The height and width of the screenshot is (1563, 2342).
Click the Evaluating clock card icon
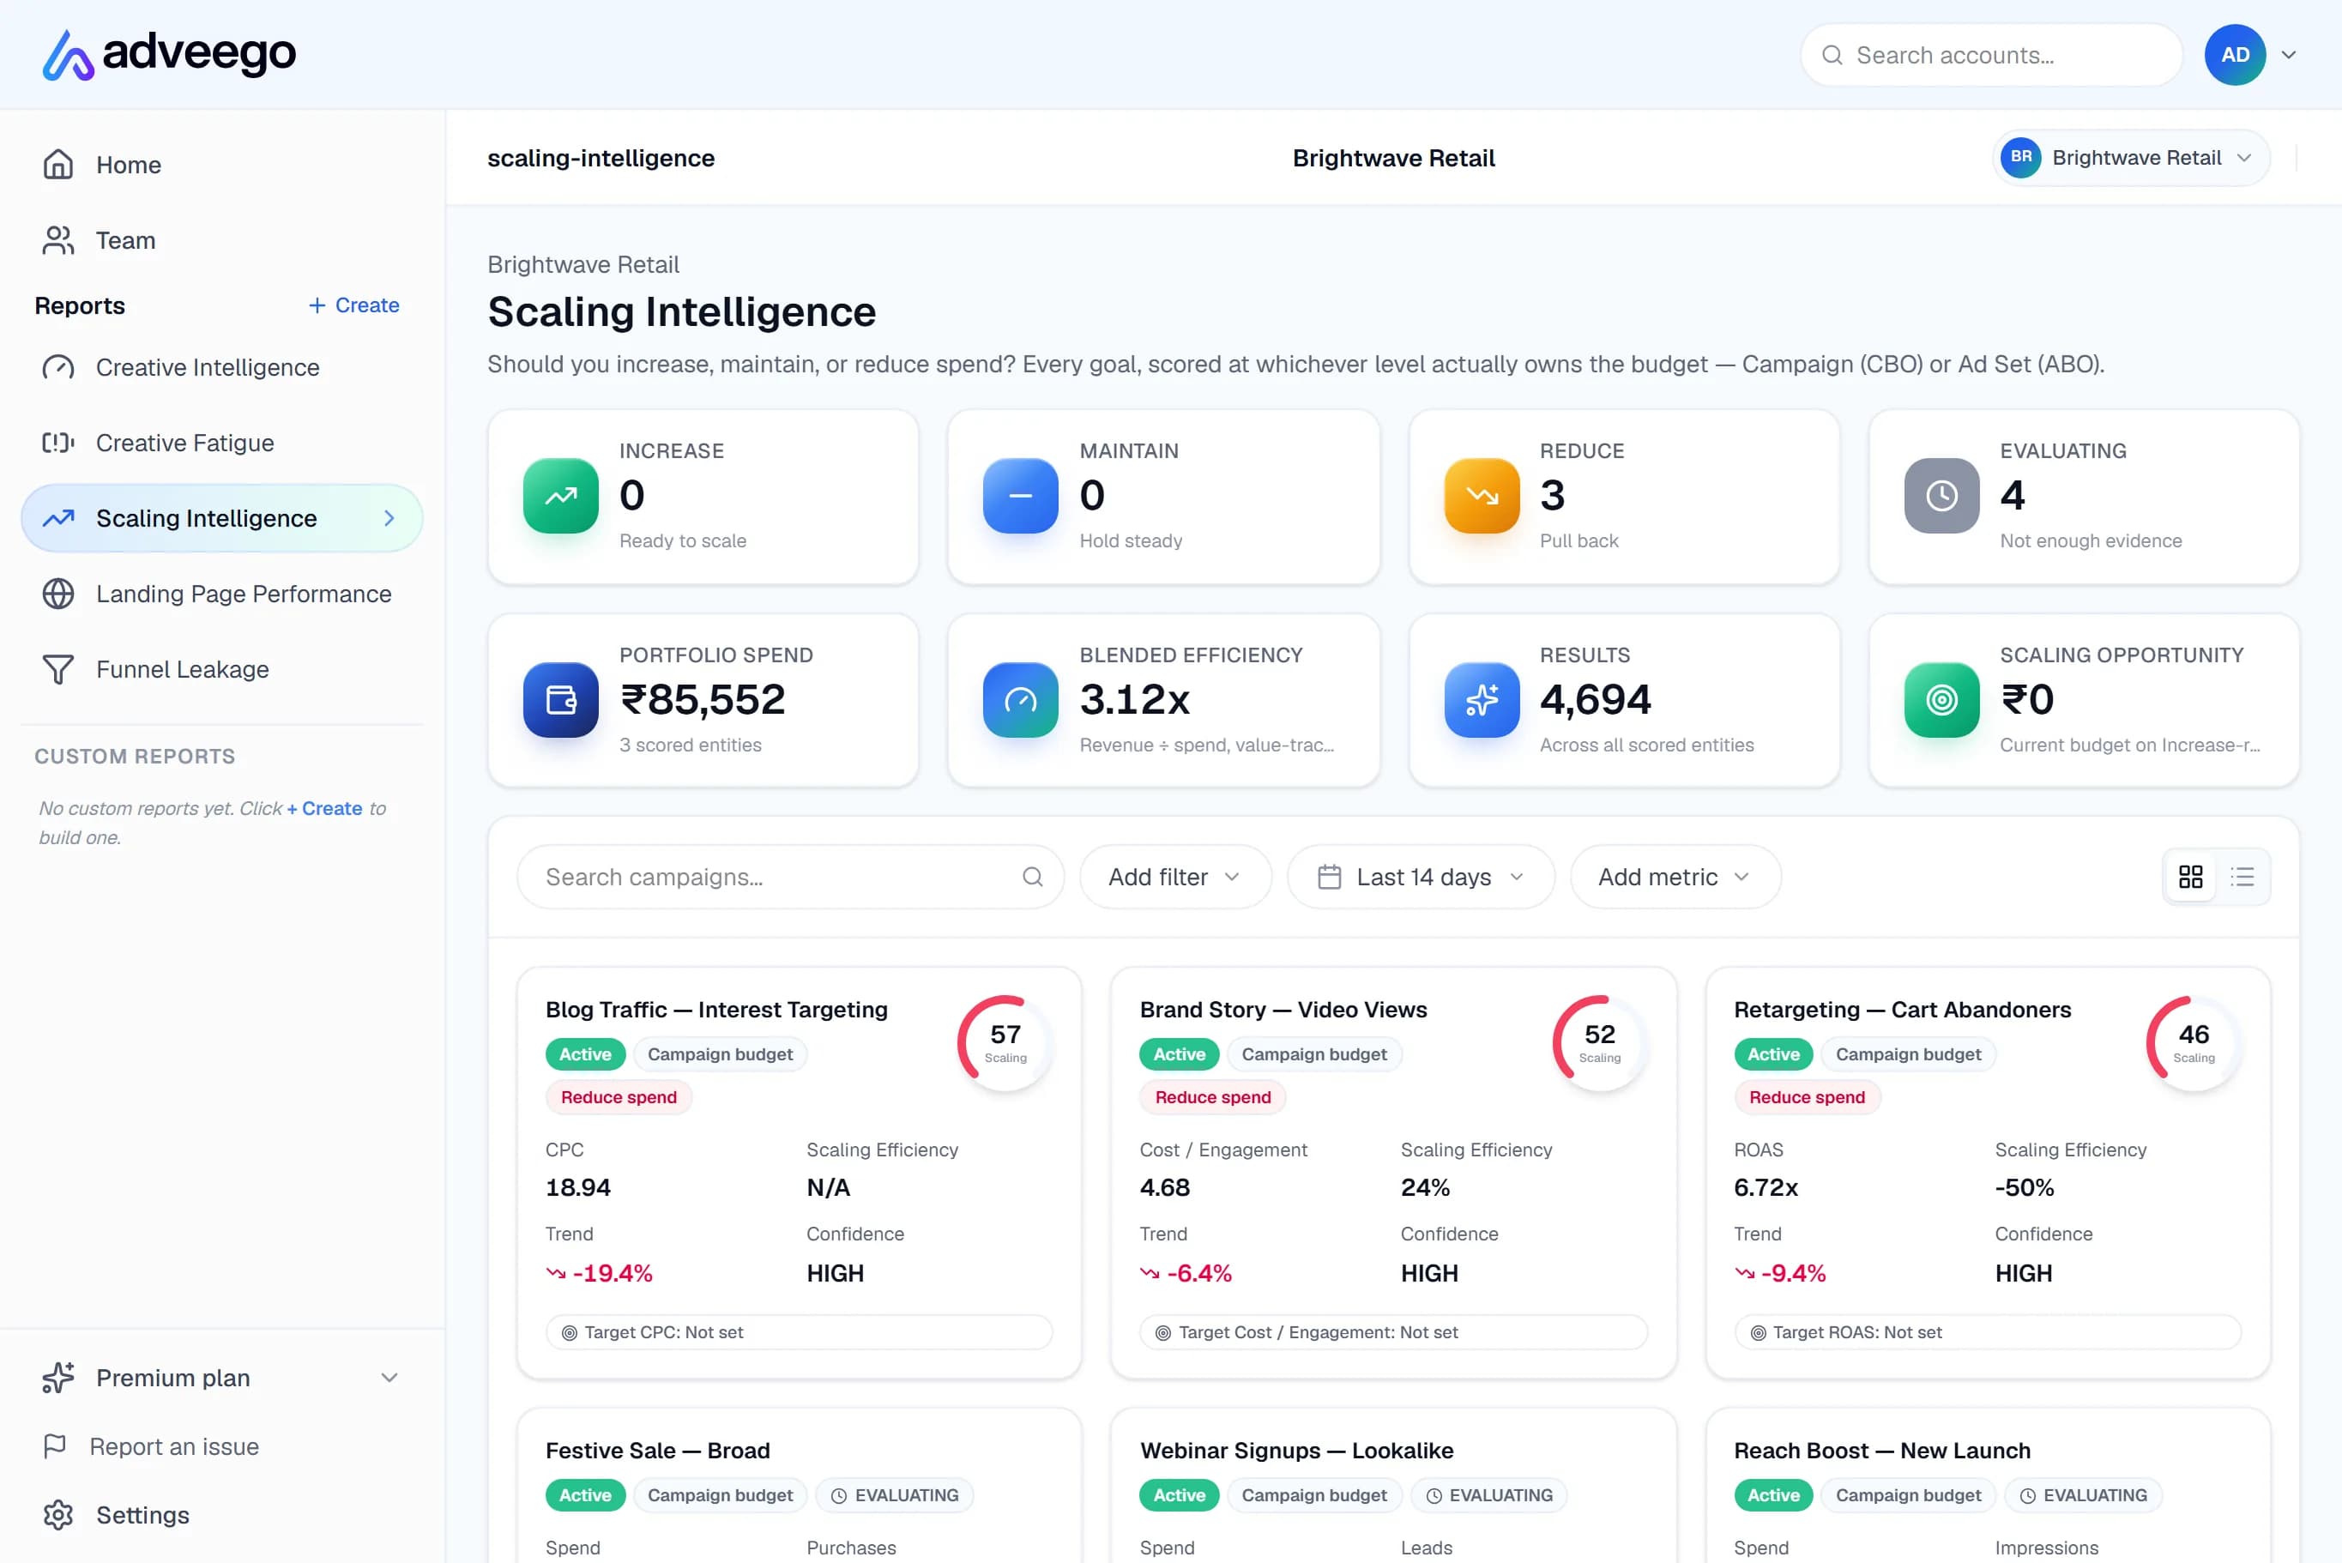tap(1941, 496)
